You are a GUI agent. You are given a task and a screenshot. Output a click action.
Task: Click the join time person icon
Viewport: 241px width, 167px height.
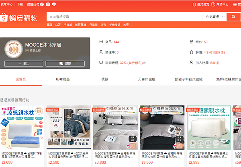pos(191,62)
